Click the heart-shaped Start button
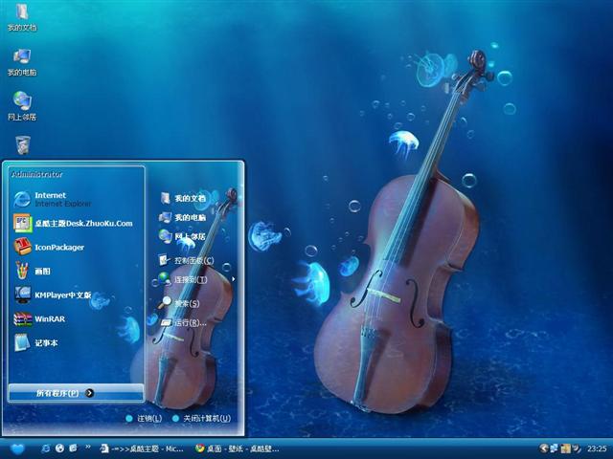This screenshot has width=613, height=459. 17,448
